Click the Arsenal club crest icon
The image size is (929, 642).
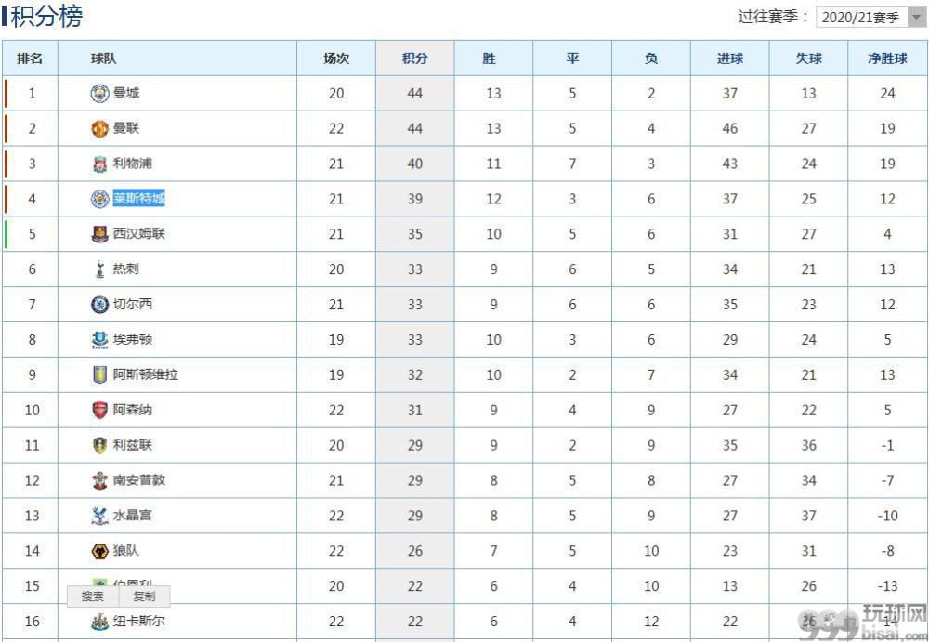click(99, 410)
